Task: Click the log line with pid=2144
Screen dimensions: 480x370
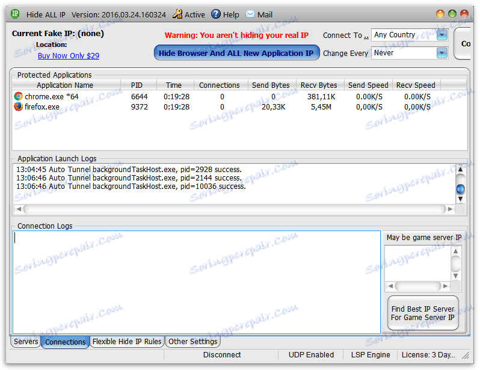Action: click(129, 178)
